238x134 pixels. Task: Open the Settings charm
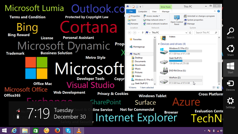pyautogui.click(x=230, y=103)
